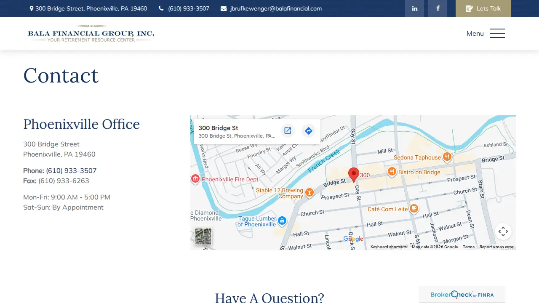539x303 pixels.
Task: Open the Facebook social icon
Action: pos(438,8)
